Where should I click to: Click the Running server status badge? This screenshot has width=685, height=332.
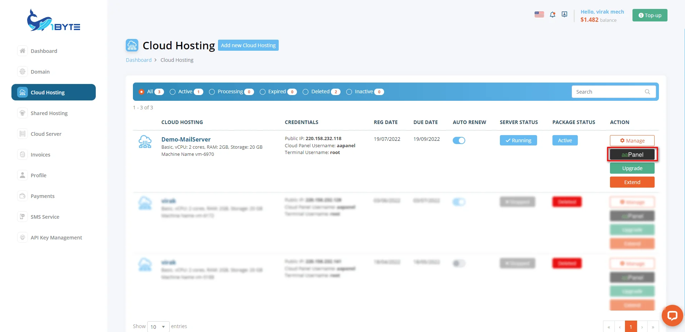click(x=518, y=140)
